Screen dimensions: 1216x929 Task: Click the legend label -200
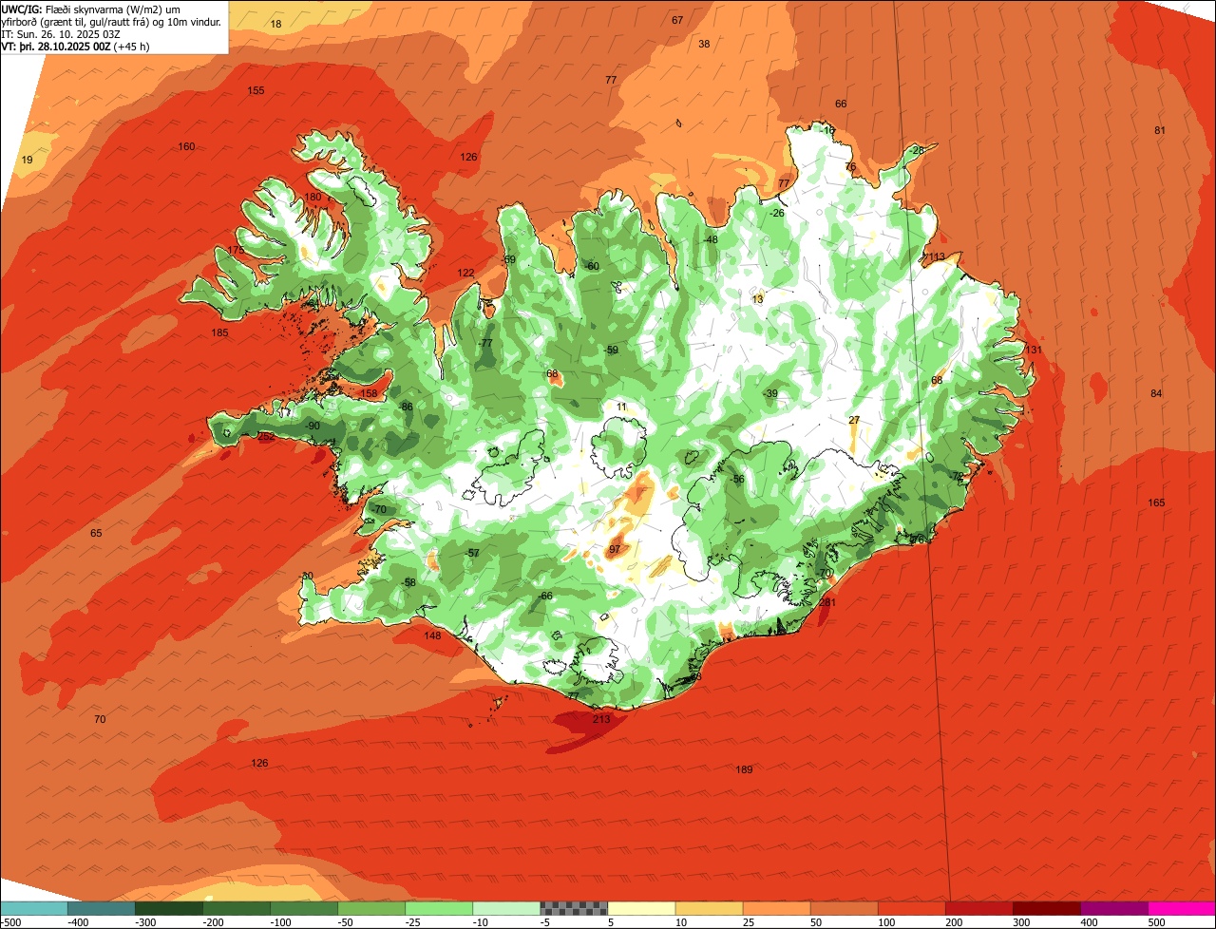[x=213, y=922]
